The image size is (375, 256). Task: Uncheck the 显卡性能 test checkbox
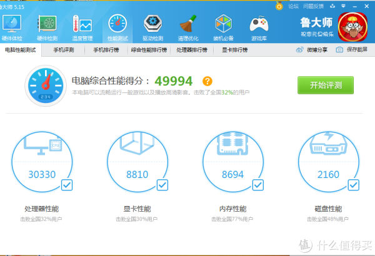pos(162,185)
